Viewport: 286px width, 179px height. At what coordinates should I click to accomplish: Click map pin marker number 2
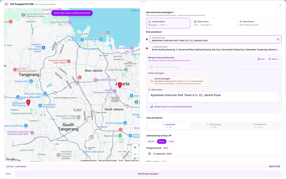(x=28, y=103)
